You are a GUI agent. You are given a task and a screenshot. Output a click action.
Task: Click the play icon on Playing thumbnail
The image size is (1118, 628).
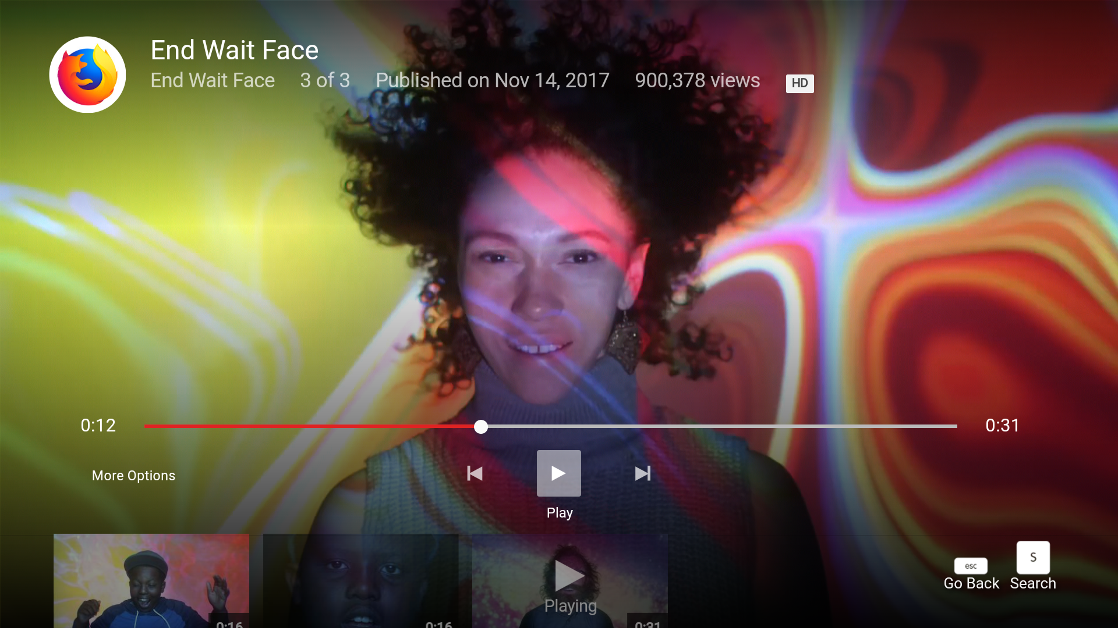[x=569, y=576]
